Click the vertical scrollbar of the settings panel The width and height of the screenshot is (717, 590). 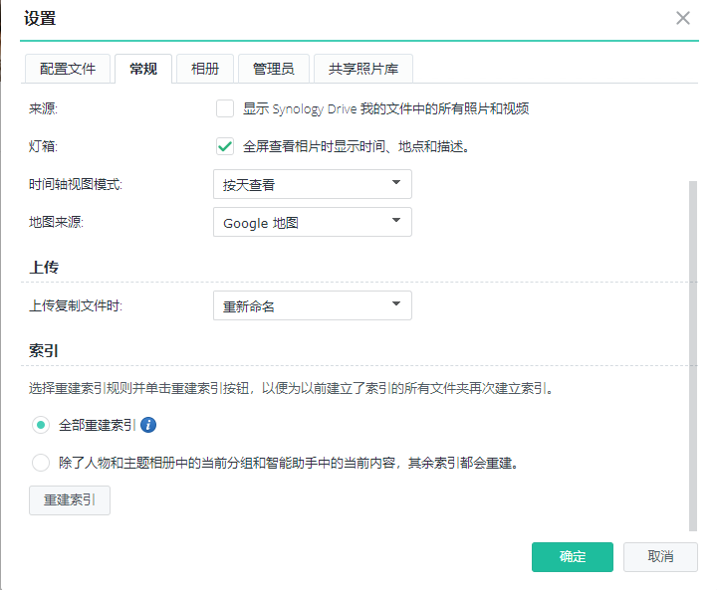coord(693,356)
